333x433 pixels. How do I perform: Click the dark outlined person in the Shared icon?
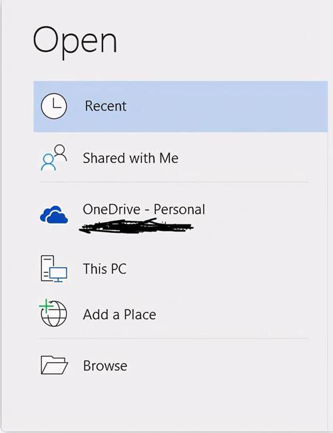click(x=61, y=152)
